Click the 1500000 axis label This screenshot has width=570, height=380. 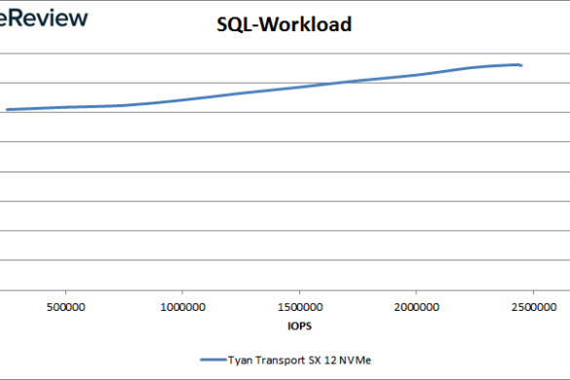[300, 307]
